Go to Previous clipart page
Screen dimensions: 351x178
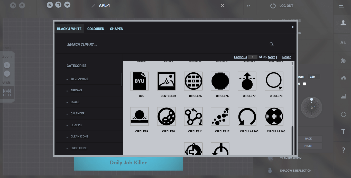pos(241,57)
